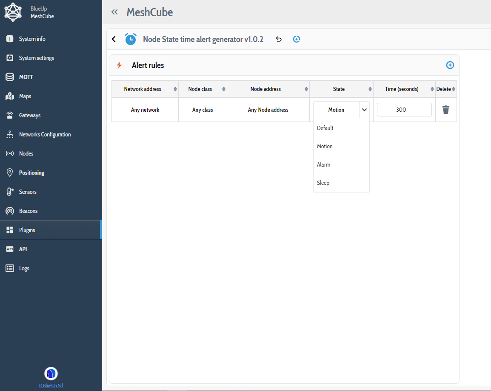Open the MQTT menu item
This screenshot has width=491, height=391.
[x=26, y=77]
